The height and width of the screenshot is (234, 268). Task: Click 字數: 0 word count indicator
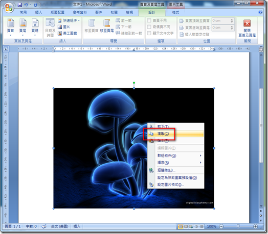pyautogui.click(x=31, y=226)
